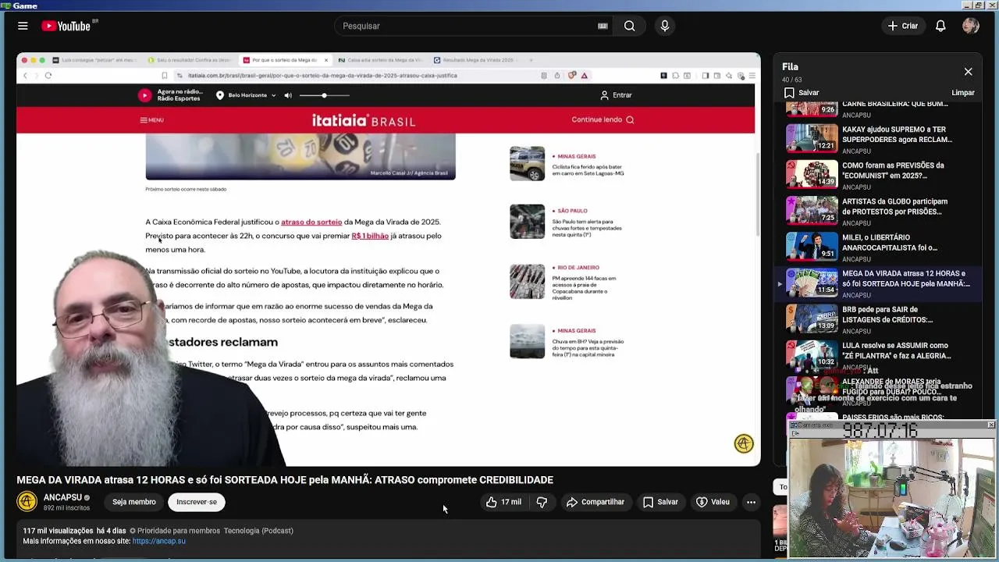Image resolution: width=999 pixels, height=562 pixels.
Task: Go to the YouTube home logo
Action: (x=66, y=26)
